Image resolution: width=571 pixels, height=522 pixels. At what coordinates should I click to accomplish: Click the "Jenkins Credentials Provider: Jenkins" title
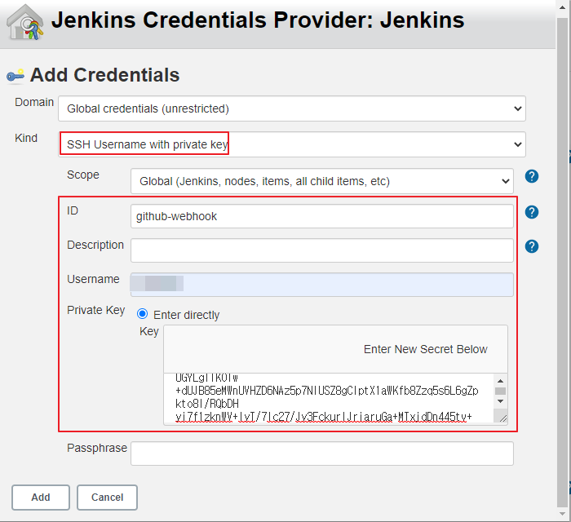258,20
